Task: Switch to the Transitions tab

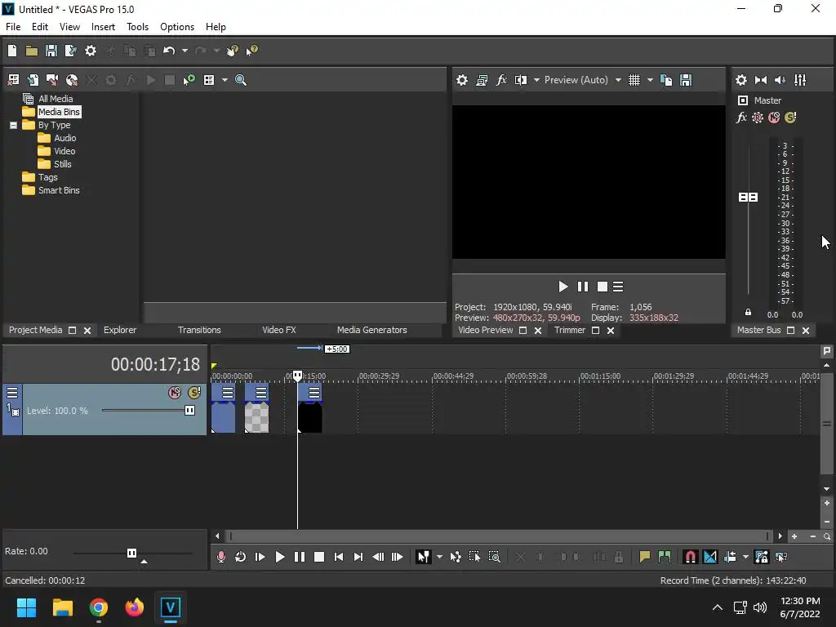Action: 199,330
